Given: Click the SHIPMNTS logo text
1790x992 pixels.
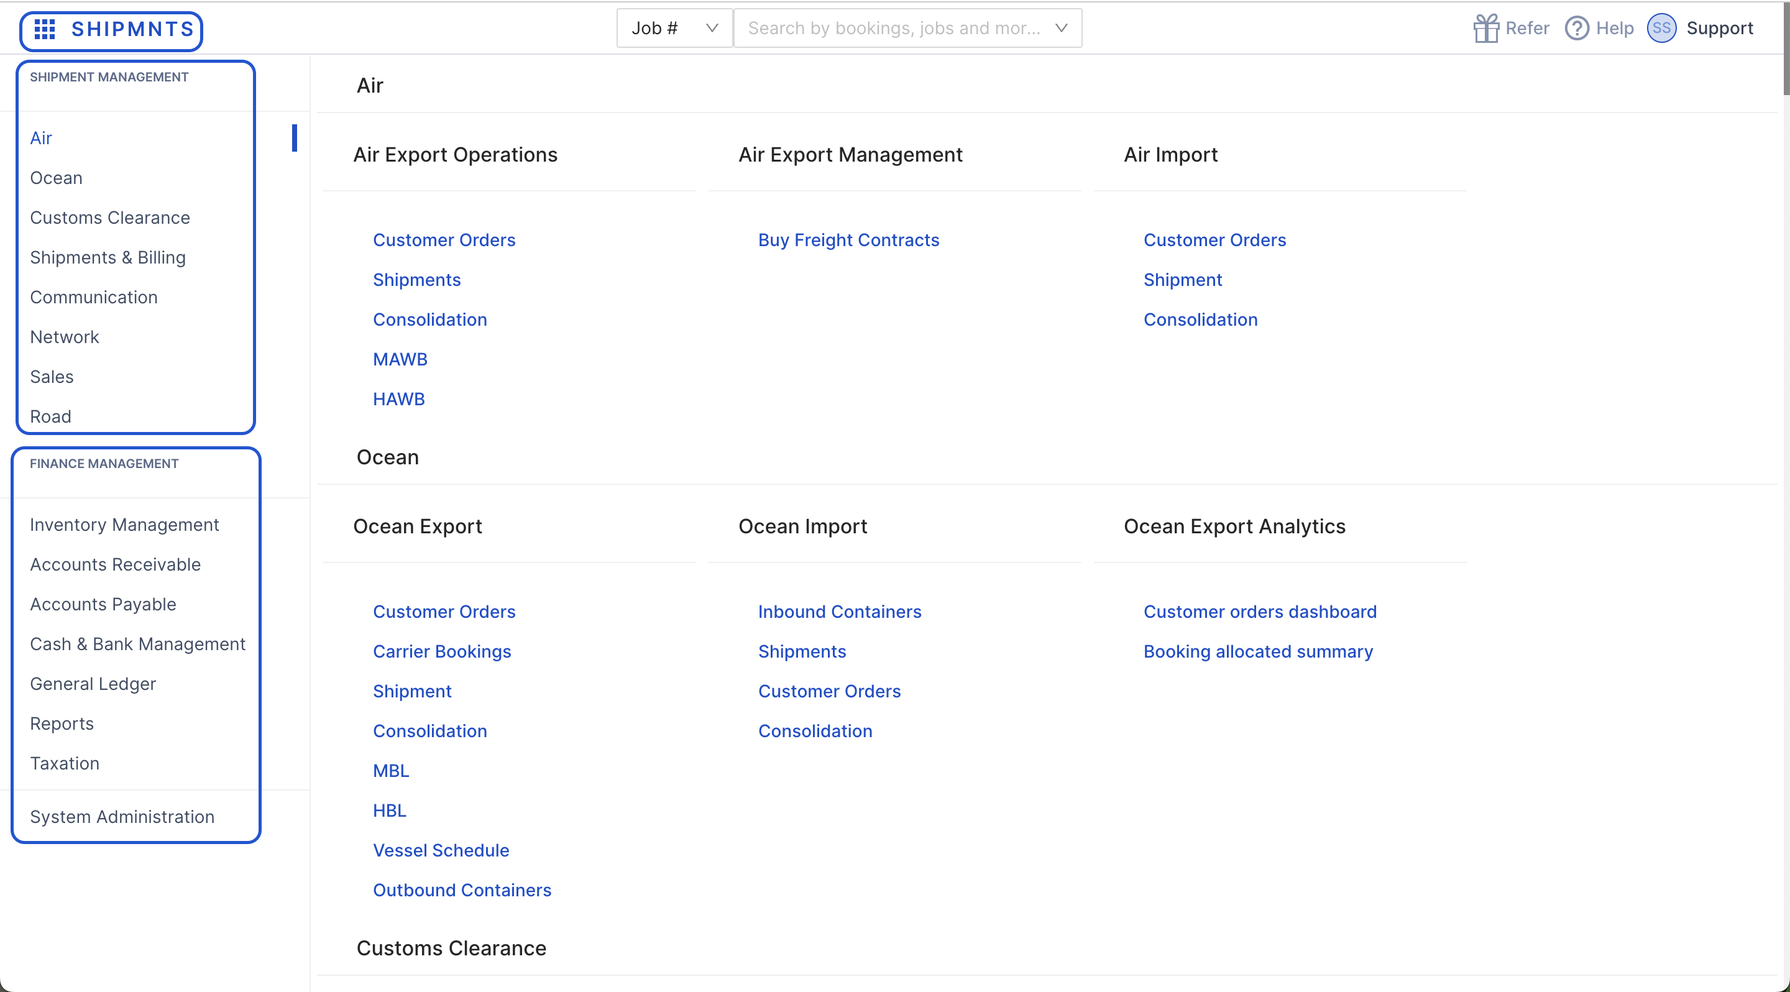Looking at the screenshot, I should [x=133, y=29].
